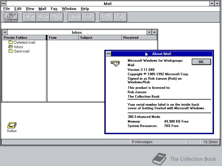Screen dimensions: 222x166
Task: Click the ReplyAll toolbar button
Action: (x=43, y=17)
